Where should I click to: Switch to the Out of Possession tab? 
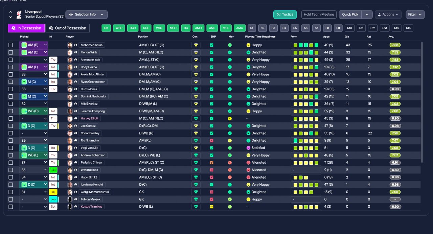coord(68,28)
